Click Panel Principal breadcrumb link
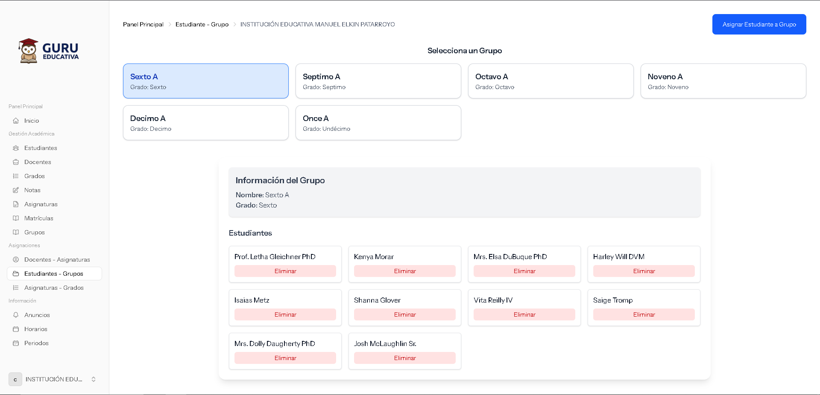Screen dimensions: 820x395 coord(143,24)
